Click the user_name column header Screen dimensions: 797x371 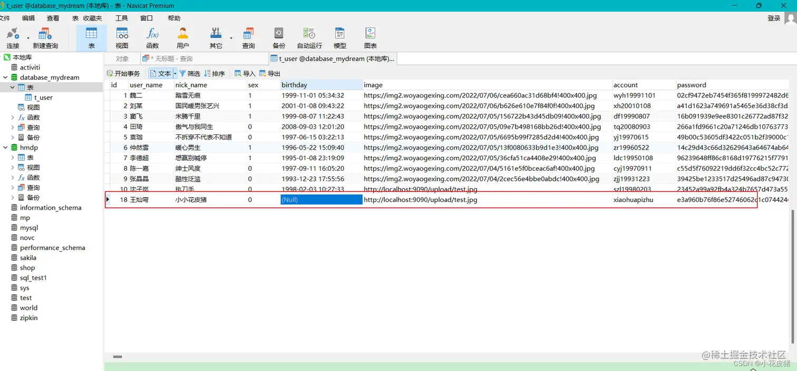click(151, 85)
